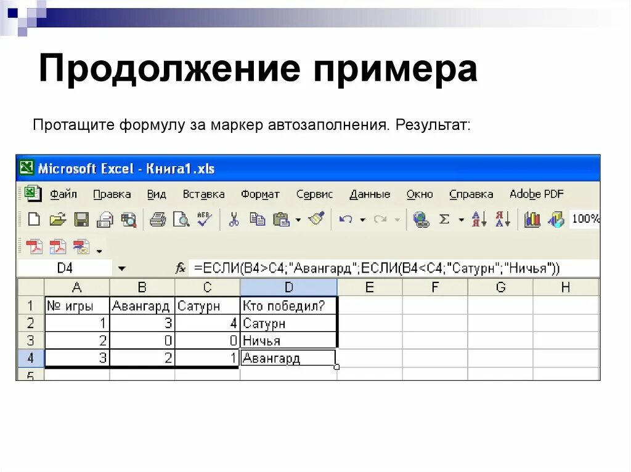631x472 pixels.
Task: Select the Format Painter brush
Action: 316,218
